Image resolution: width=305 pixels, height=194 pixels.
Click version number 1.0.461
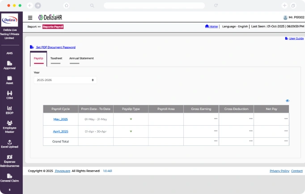[108, 171]
